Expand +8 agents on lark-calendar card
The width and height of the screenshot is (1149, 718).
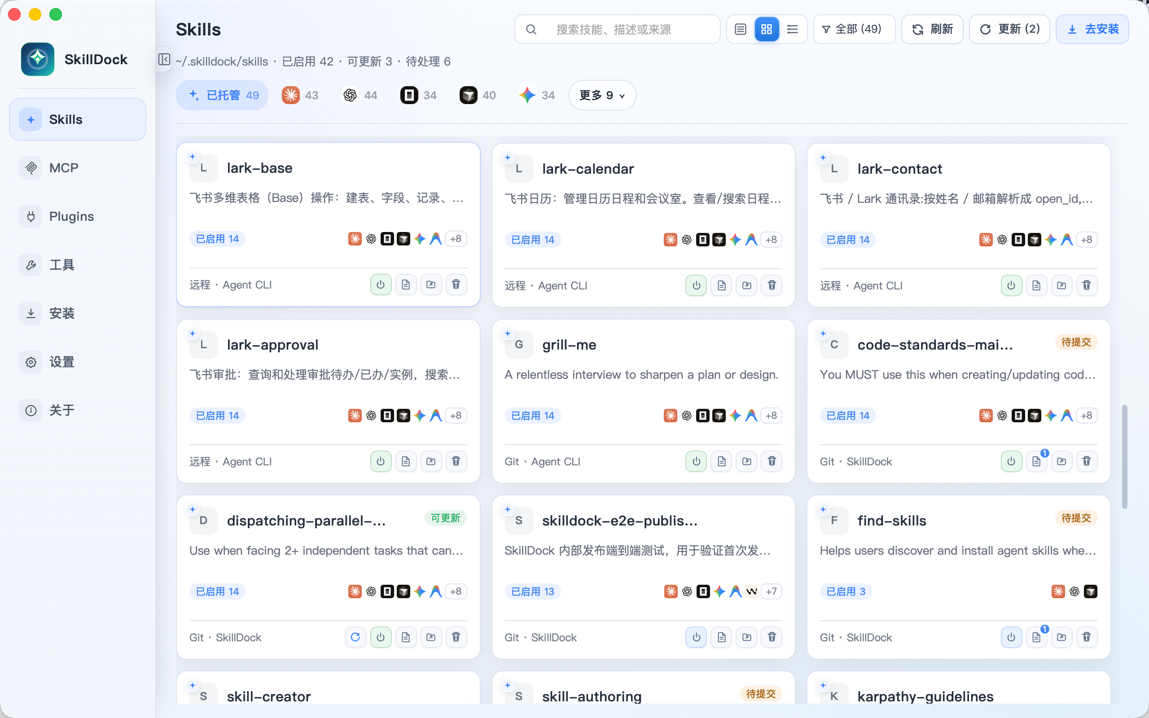(x=772, y=239)
